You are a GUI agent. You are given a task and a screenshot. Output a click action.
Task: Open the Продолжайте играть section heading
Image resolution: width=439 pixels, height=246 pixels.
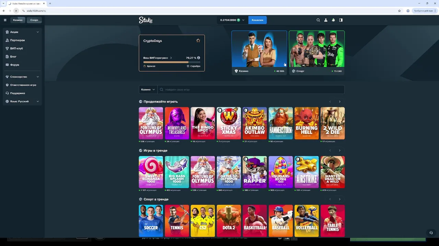point(161,101)
